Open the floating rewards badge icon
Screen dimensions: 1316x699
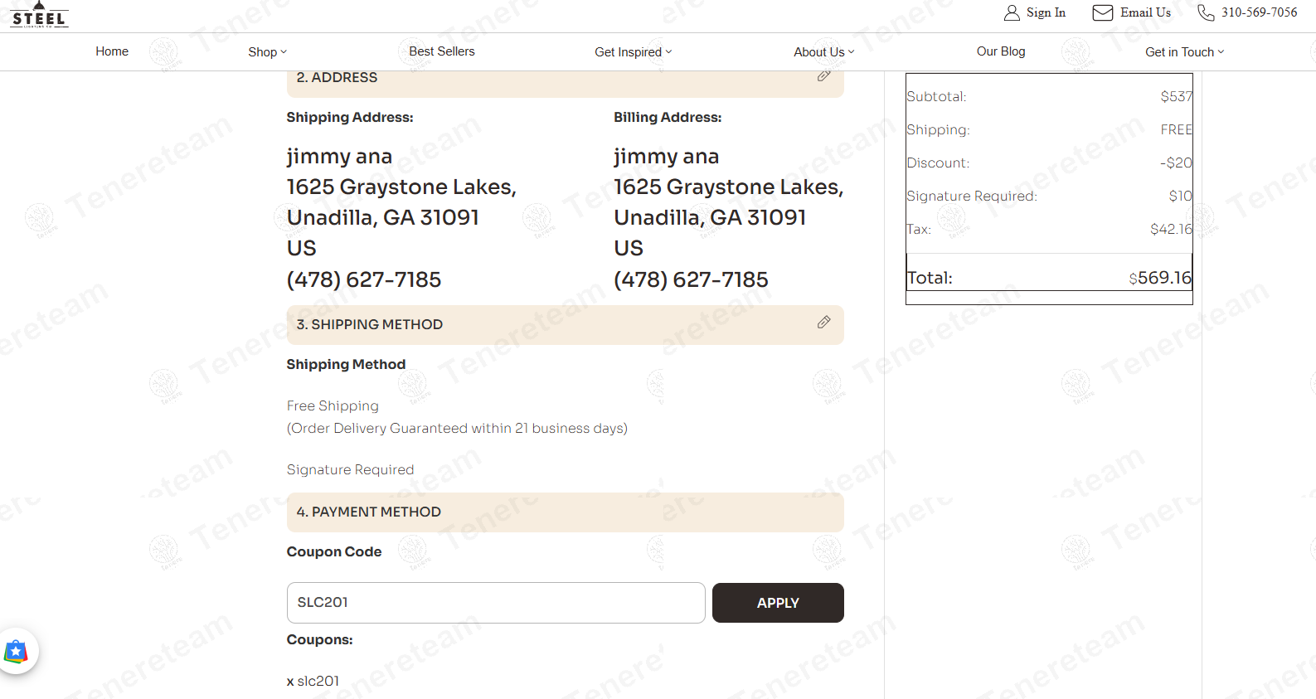[16, 652]
